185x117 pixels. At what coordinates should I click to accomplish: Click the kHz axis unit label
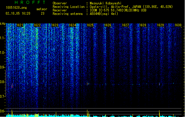pyautogui.click(x=3, y=24)
